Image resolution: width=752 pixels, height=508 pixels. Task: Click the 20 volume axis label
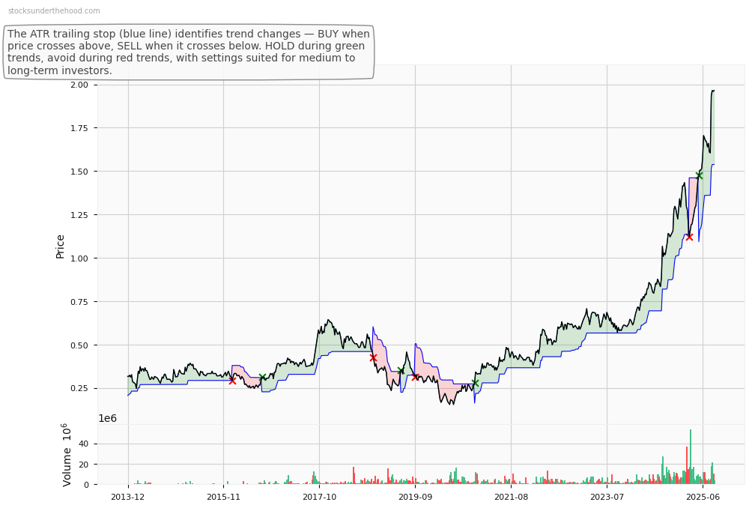click(83, 465)
